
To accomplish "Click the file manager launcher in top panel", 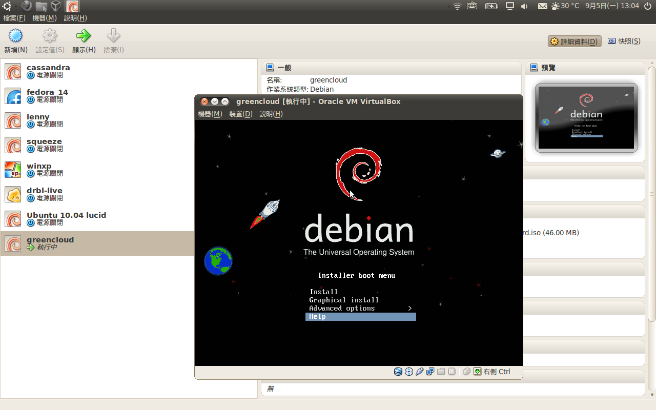I will point(41,6).
